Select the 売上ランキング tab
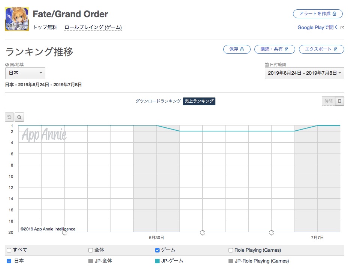Viewport: 348px width, 276px height. [x=199, y=101]
